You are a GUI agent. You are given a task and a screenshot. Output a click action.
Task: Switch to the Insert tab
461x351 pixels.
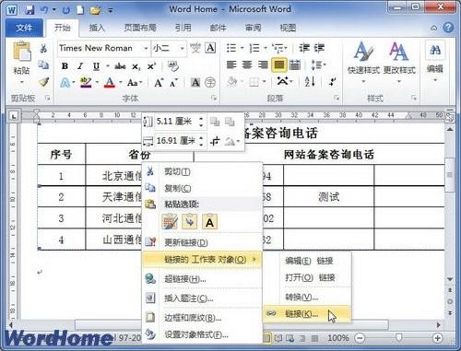click(97, 28)
